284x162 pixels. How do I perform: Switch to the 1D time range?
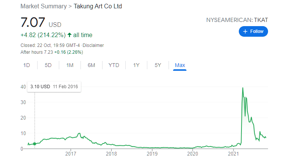tap(27, 65)
